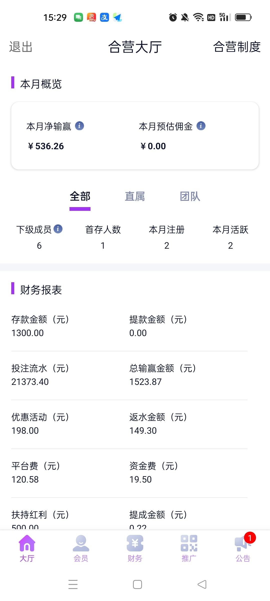Screen dimensions: 270x601
Task: Open the 大厅 home icon
Action: coord(27,543)
